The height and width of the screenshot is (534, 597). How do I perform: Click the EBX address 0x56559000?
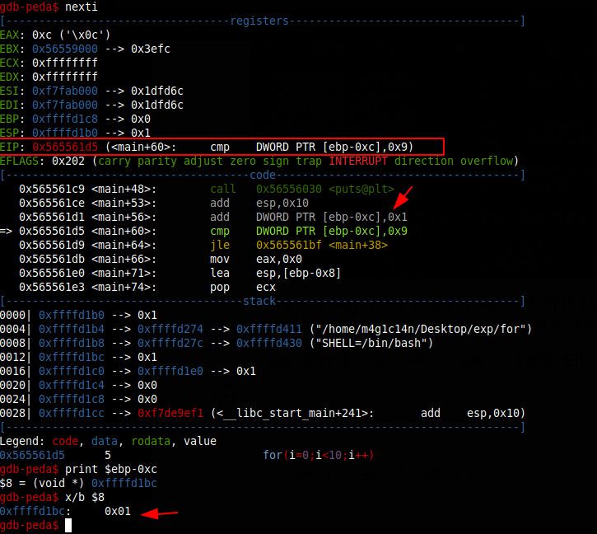pos(65,49)
